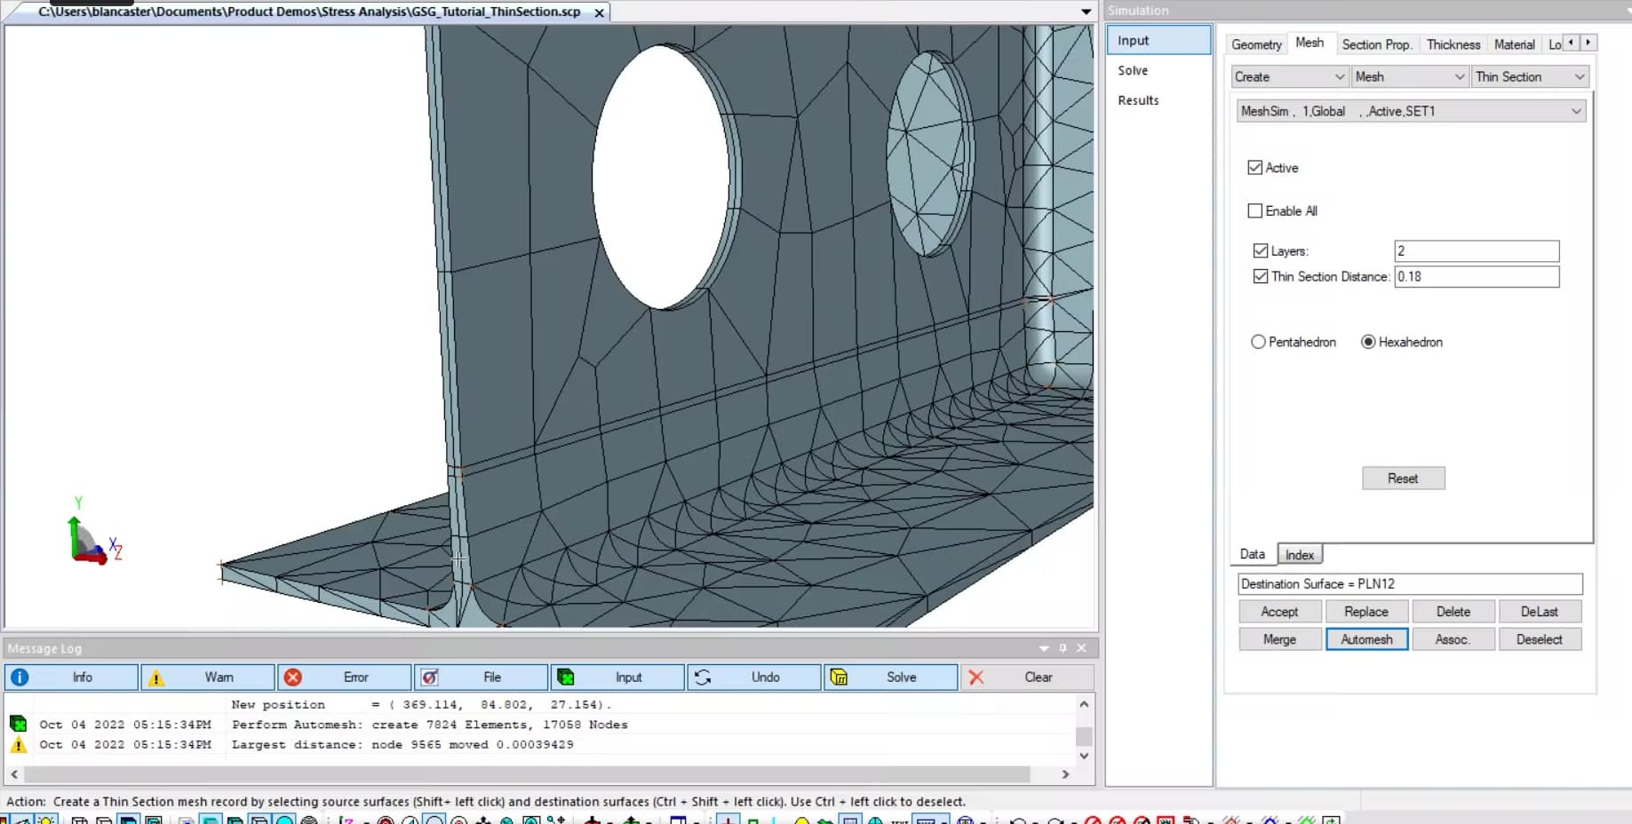Expand the Thin Section type dropdown
Viewport: 1632px width, 824px height.
click(1530, 77)
